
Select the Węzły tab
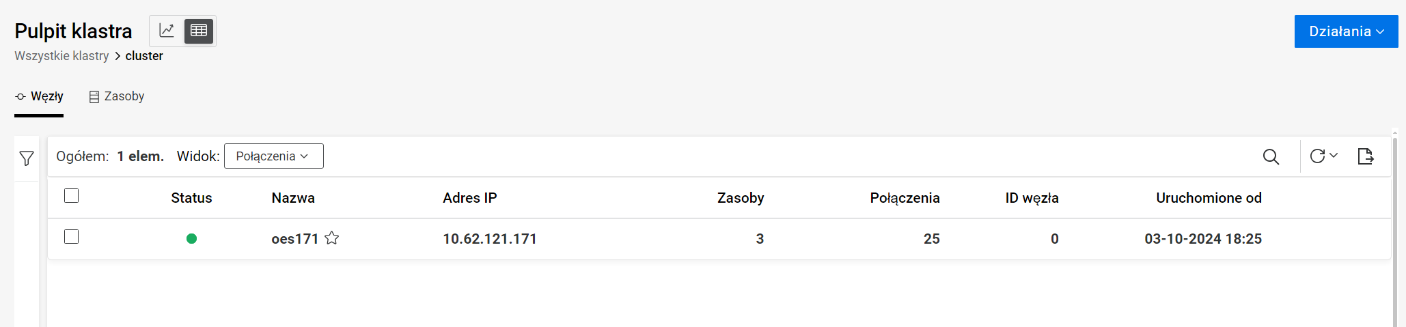click(40, 96)
